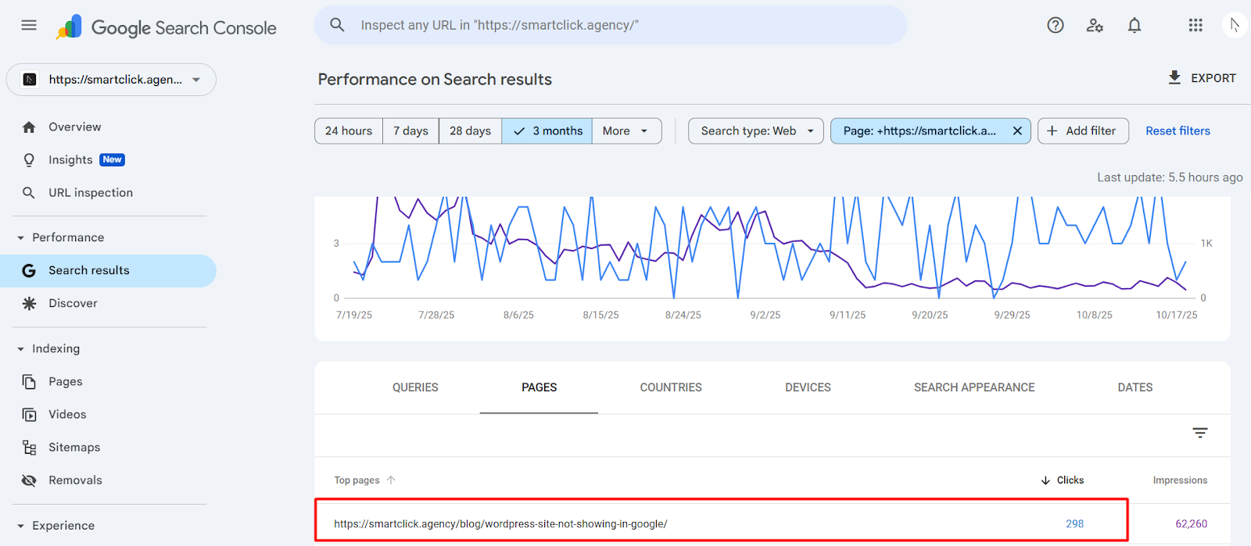Open Sitemaps in the sidebar
This screenshot has height=546, width=1251.
point(108,448)
